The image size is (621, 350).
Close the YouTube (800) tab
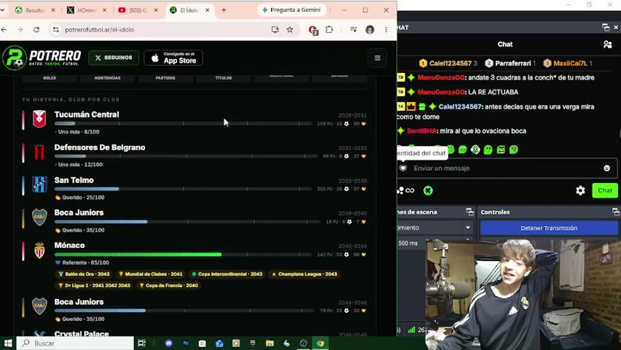156,10
